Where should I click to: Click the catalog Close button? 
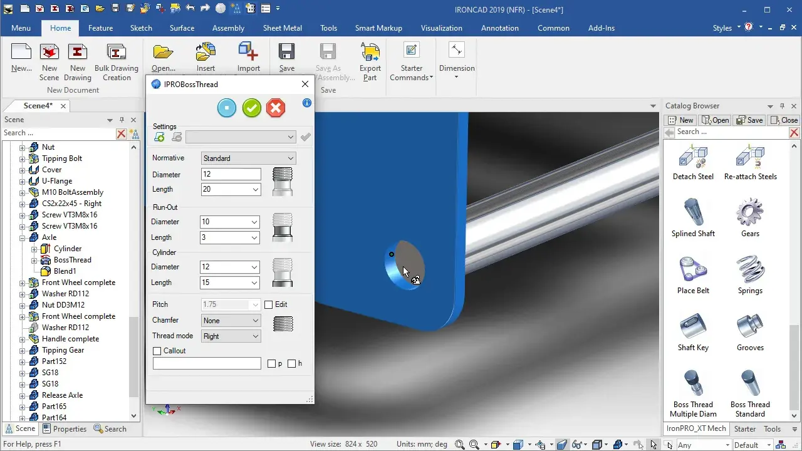point(784,120)
